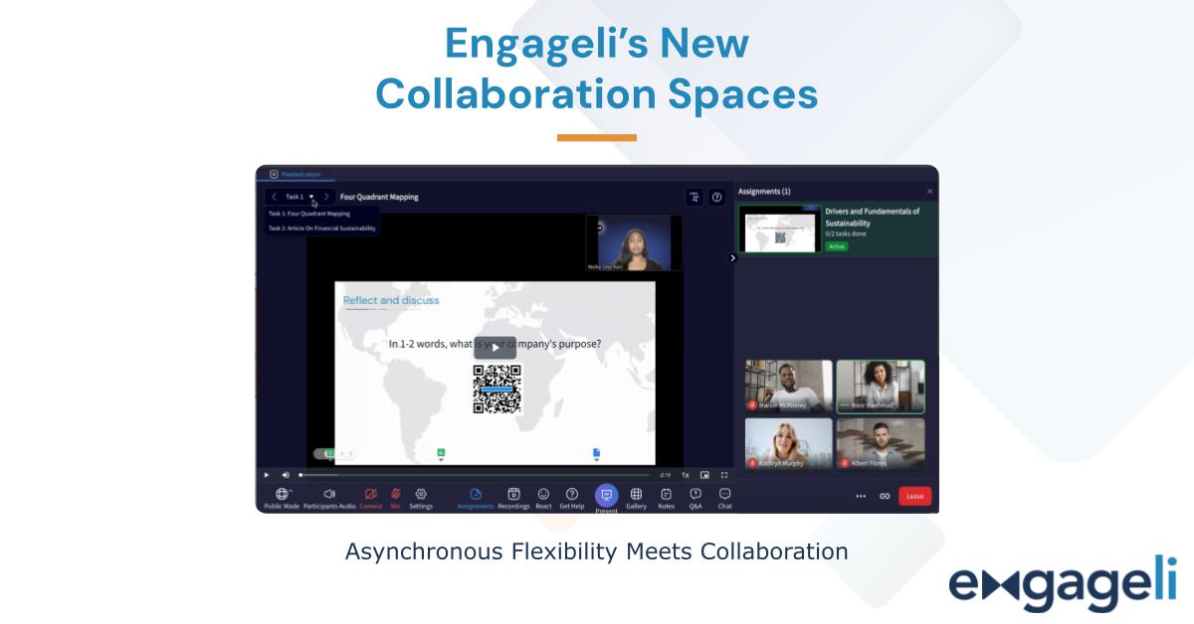
Task: Select Albert Flores's video tile
Action: coord(881,443)
